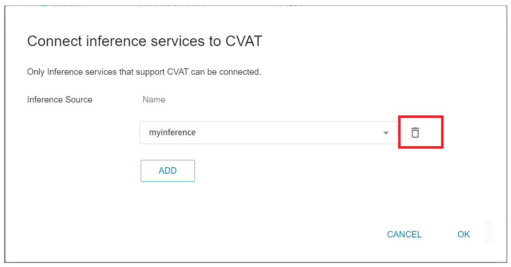Choose CANCEL to abort connecting services
The height and width of the screenshot is (267, 511).
click(404, 234)
